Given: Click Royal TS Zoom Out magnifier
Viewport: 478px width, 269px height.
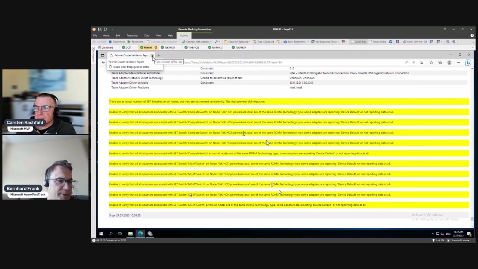Looking at the screenshot, I should [x=448, y=42].
